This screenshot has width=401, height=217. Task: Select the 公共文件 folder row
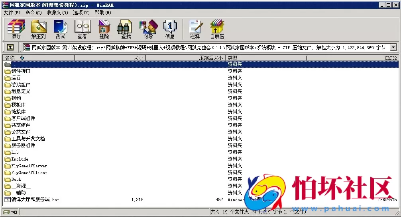201,132
